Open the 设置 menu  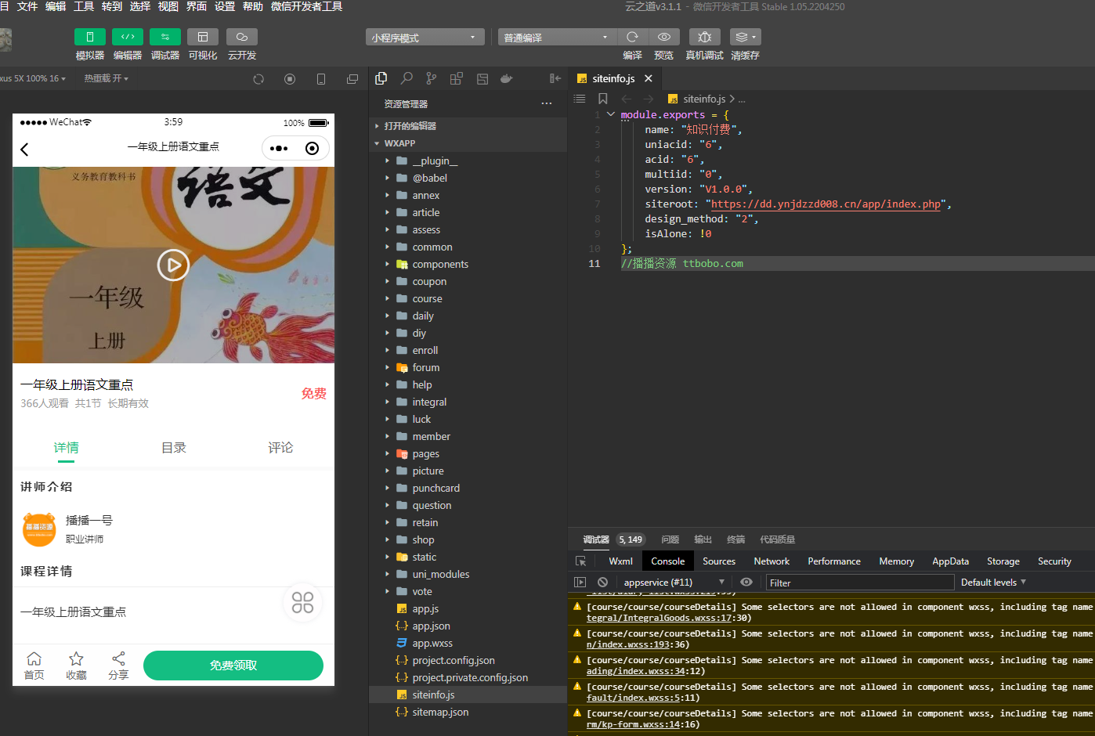[225, 6]
